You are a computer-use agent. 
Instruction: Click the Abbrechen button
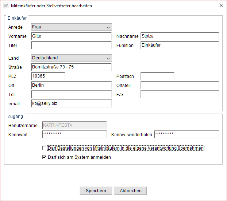(x=130, y=191)
